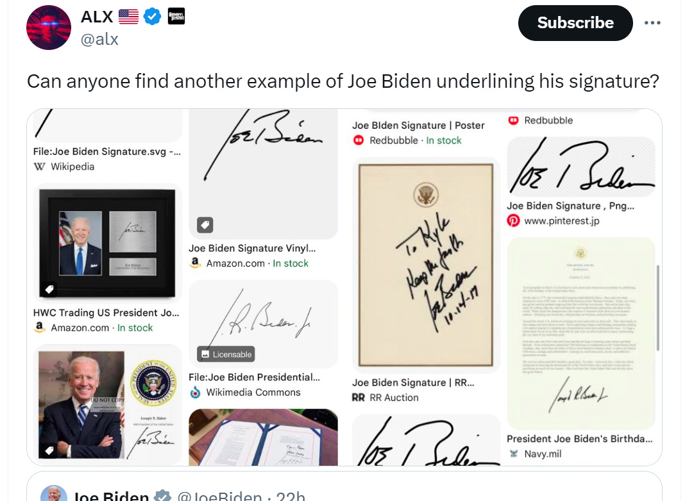Open the @alx handle link
This screenshot has height=501, width=694.
(101, 39)
